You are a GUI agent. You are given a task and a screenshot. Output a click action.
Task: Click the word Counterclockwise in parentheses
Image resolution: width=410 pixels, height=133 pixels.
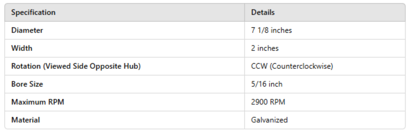(x=301, y=66)
